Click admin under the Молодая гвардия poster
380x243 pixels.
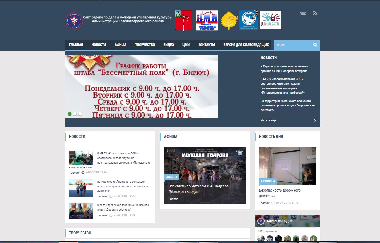pyautogui.click(x=174, y=199)
